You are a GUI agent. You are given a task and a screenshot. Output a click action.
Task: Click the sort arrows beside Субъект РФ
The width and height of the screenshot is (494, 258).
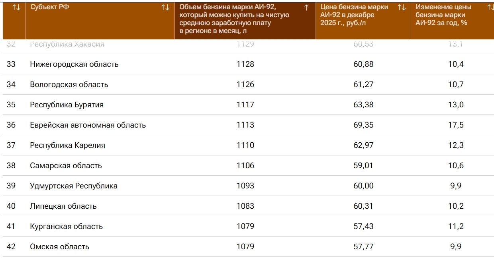click(165, 8)
